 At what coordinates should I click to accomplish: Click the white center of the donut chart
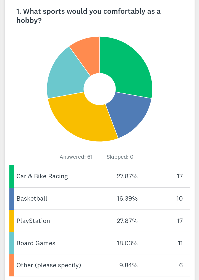pos(99,89)
